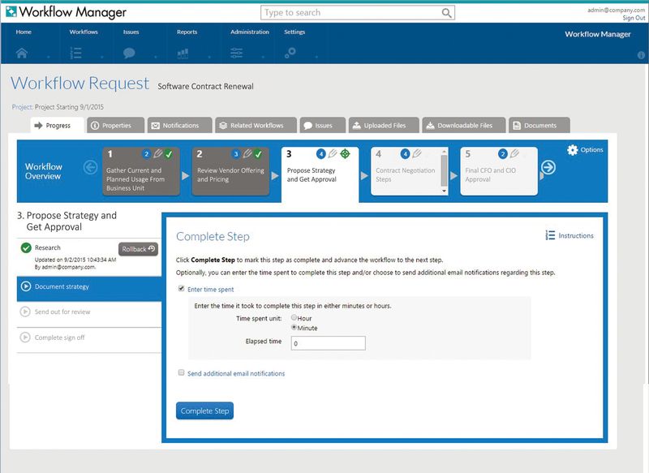This screenshot has width=649, height=473.
Task: Click the Administration sliders icon
Action: click(237, 53)
